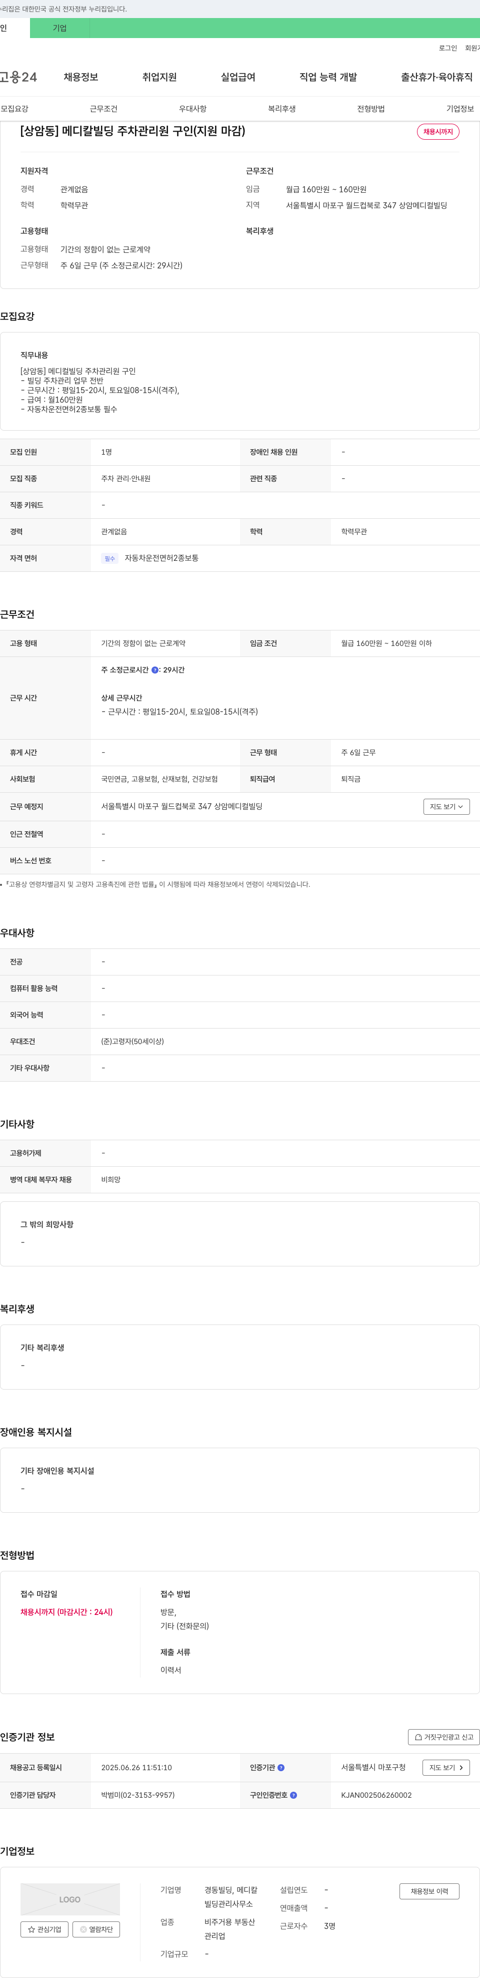Click the 주 6일 근무 table value
The height and width of the screenshot is (1978, 480).
coord(358,752)
